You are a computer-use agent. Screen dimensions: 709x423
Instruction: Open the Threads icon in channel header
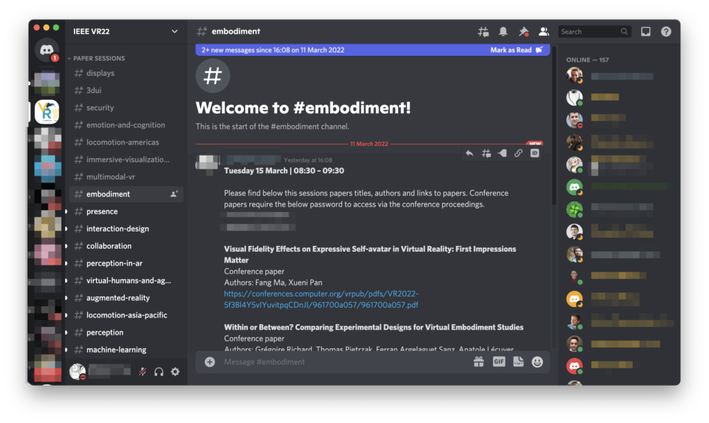(x=483, y=32)
